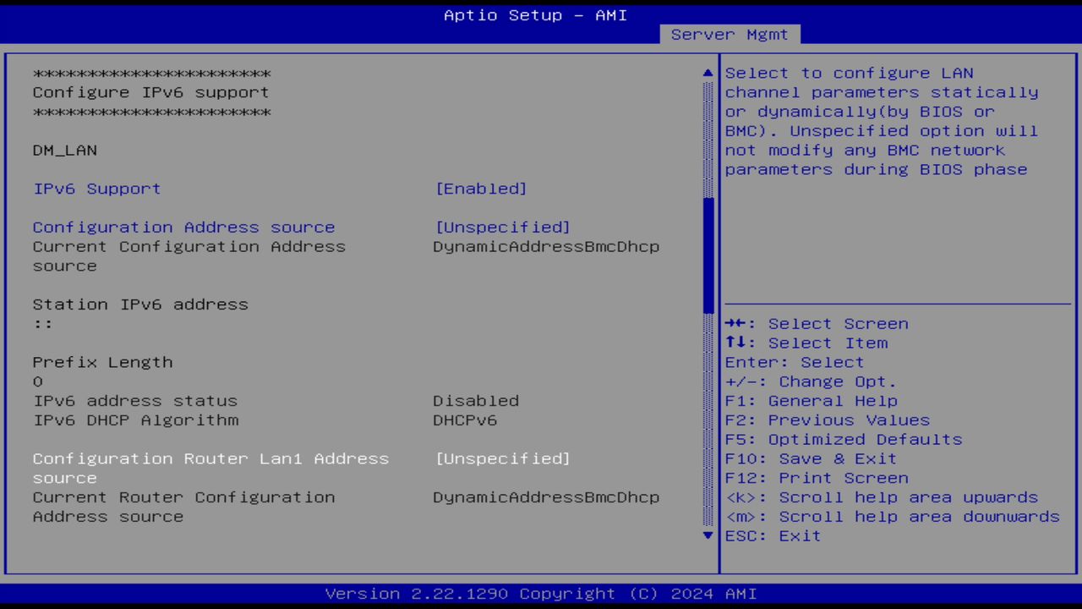Image resolution: width=1082 pixels, height=609 pixels.
Task: Click the Aptio Setup - AMI title
Action: click(x=536, y=15)
